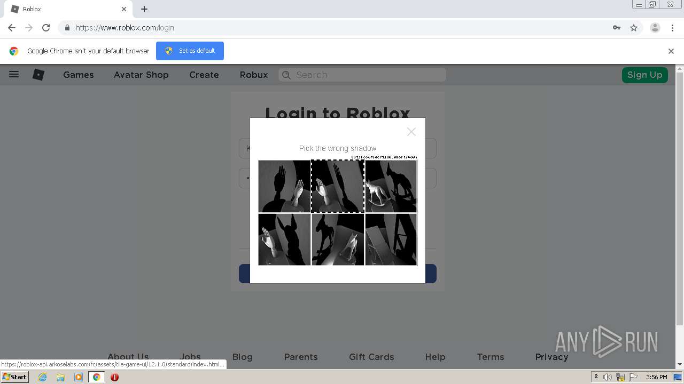Click the address bar URL
The height and width of the screenshot is (384, 684).
(x=125, y=28)
